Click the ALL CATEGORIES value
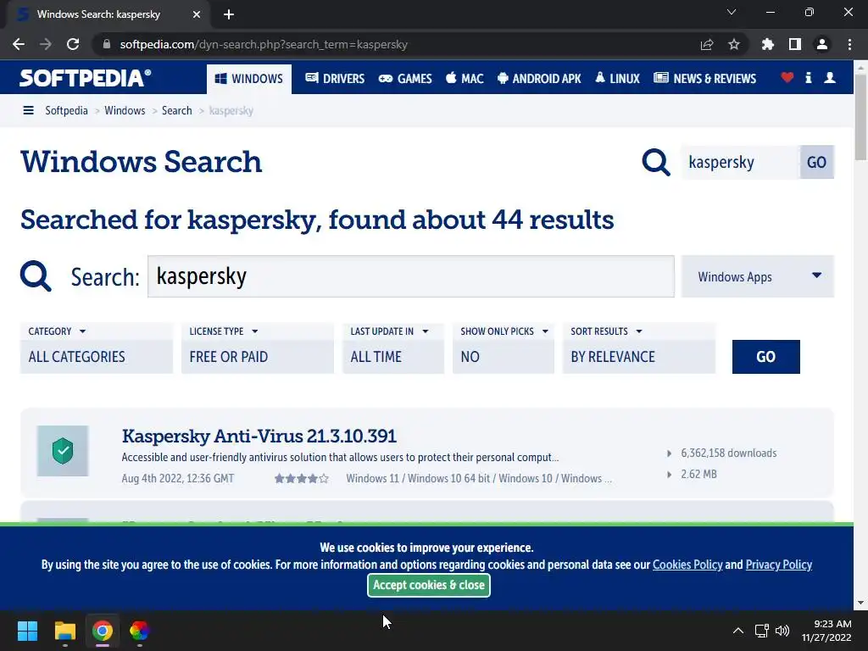Screen dimensions: 868x651 77,357
